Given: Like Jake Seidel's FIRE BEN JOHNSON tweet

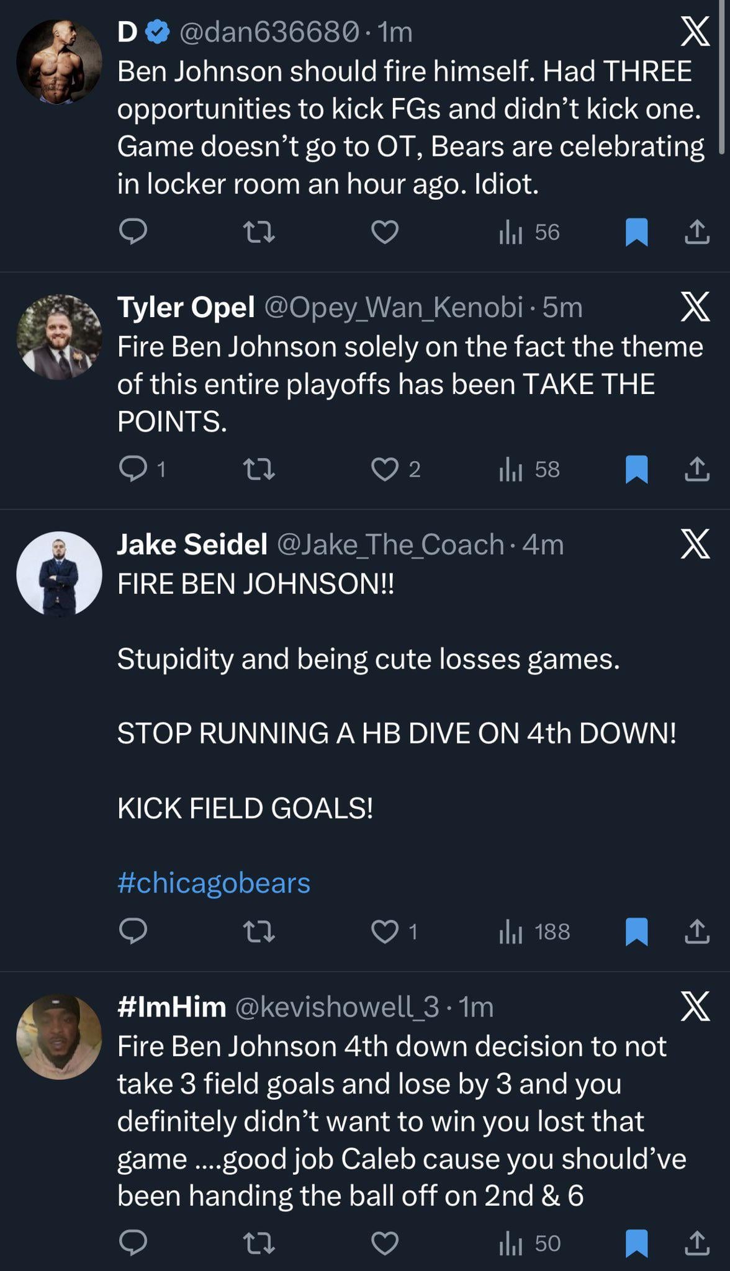Looking at the screenshot, I should click(x=385, y=932).
